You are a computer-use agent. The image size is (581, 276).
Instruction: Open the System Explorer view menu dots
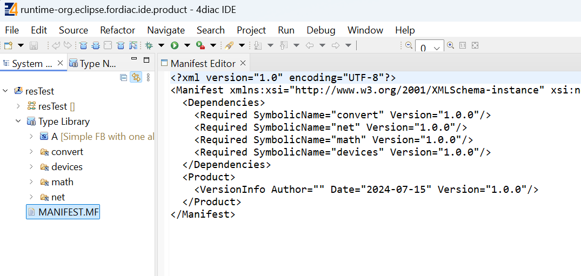148,77
